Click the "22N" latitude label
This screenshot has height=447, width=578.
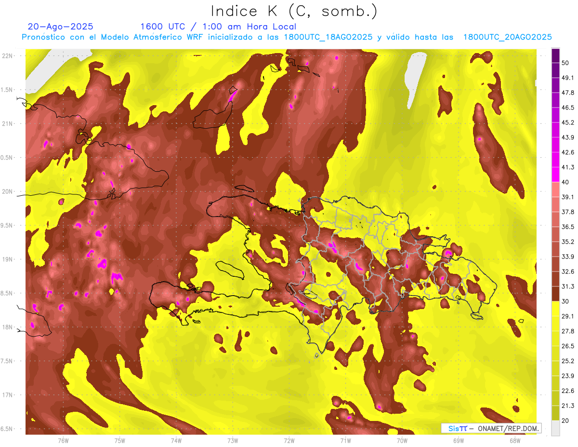[x=8, y=55]
